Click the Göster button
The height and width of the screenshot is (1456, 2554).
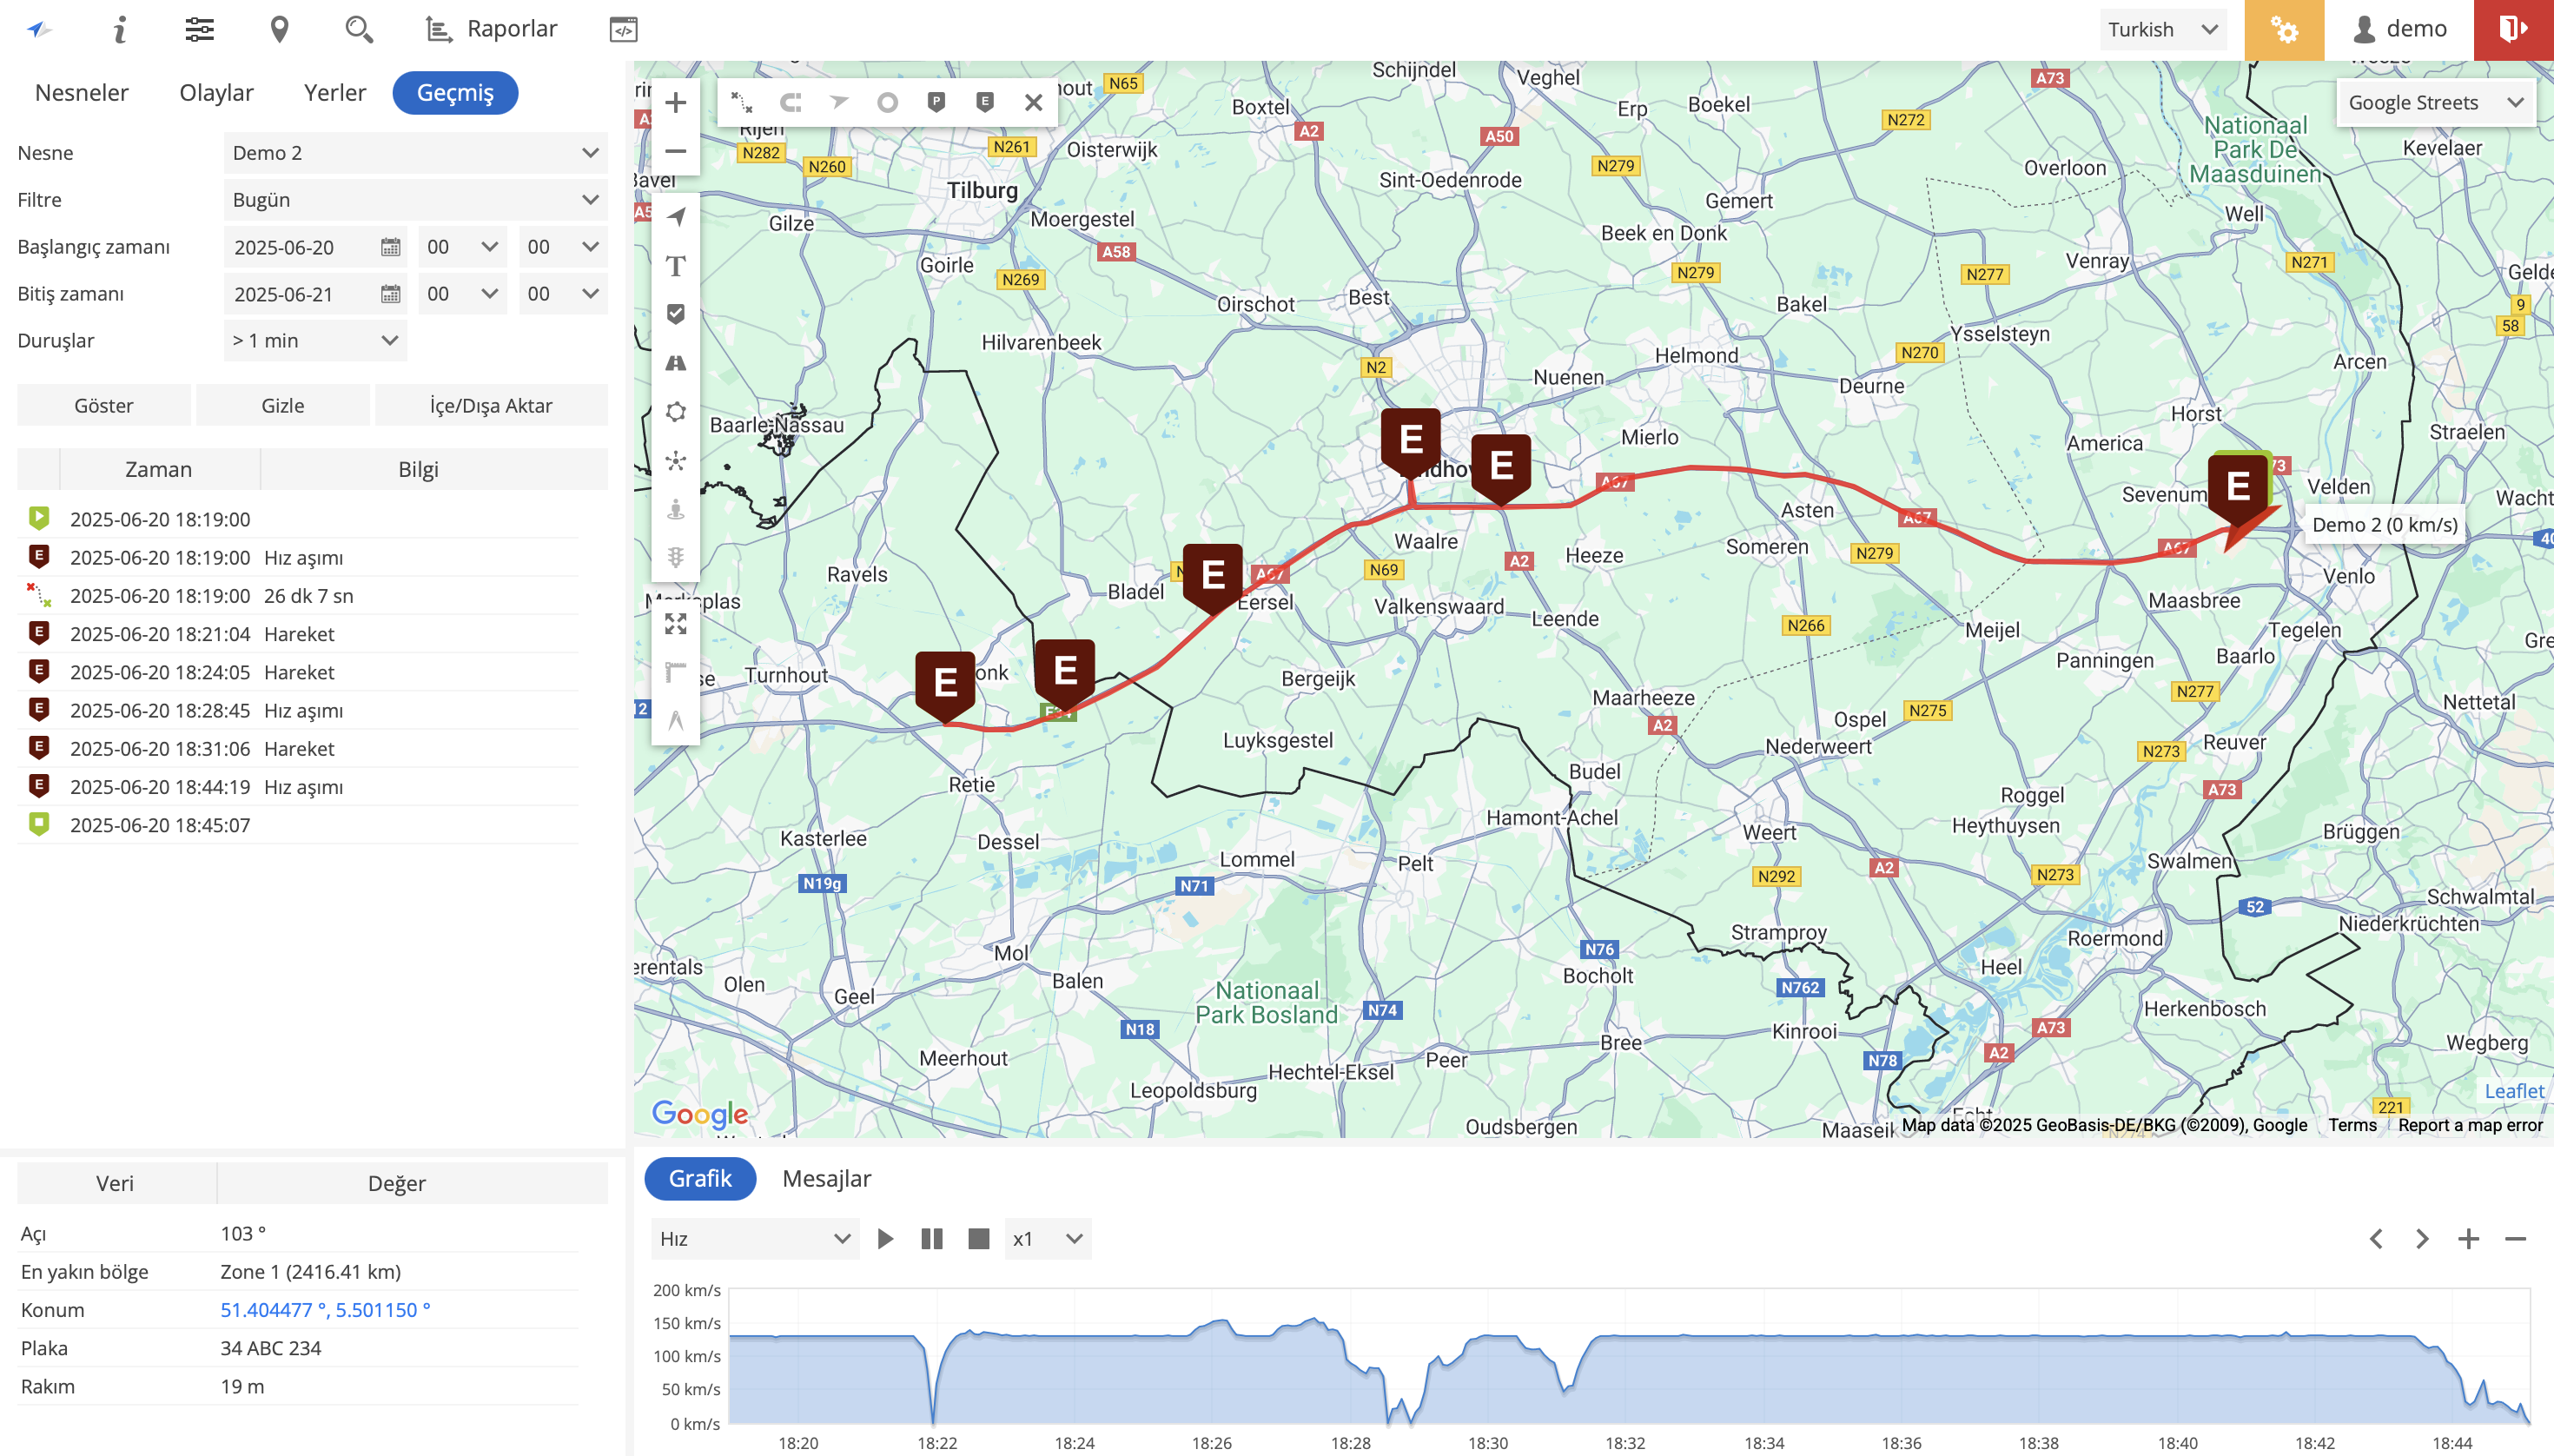[x=104, y=406]
